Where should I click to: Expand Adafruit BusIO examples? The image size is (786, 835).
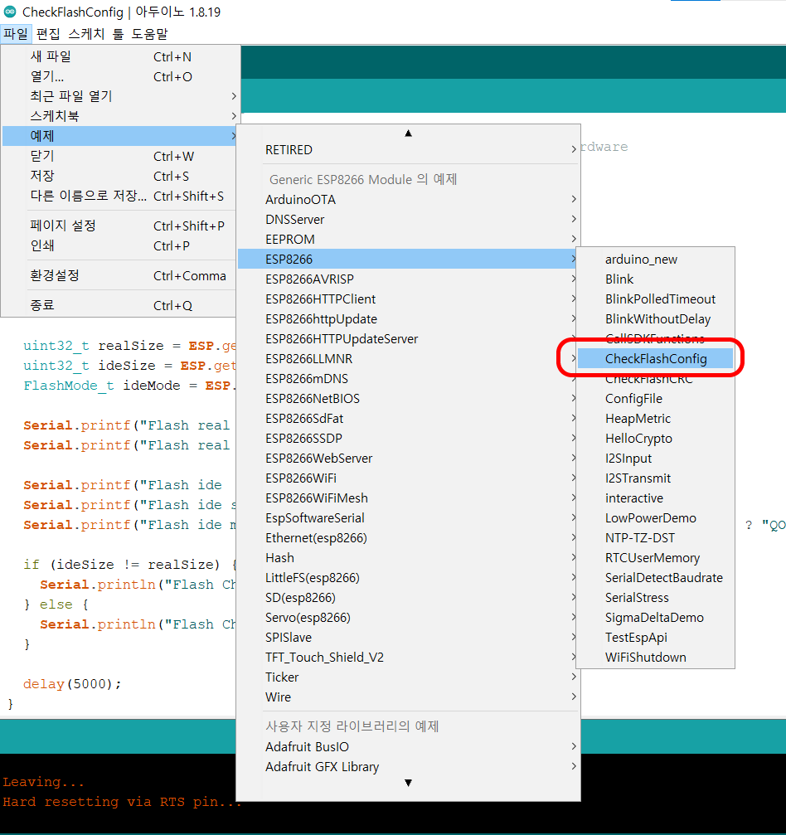pyautogui.click(x=409, y=746)
